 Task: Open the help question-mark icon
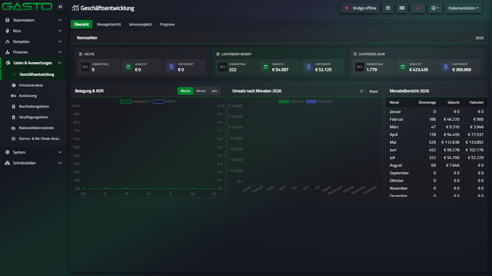pos(388,8)
